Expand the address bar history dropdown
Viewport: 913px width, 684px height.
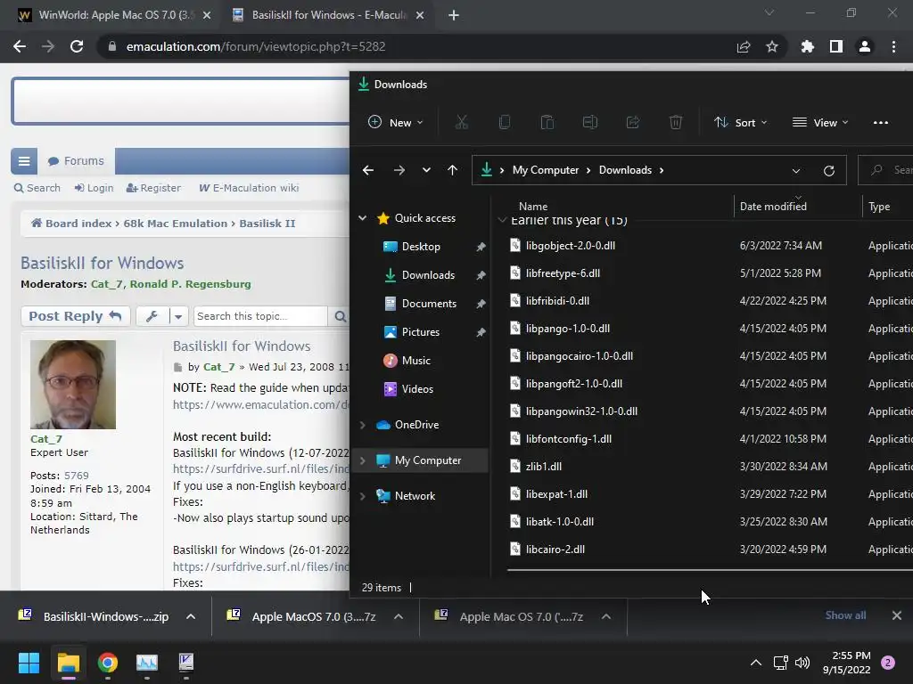[x=796, y=170]
